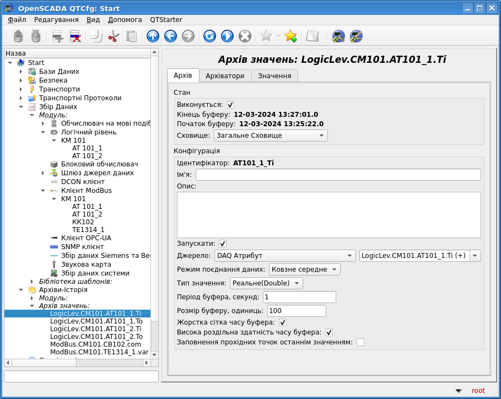Disable Жорстка сітка часу буфера checkbox

click(282, 322)
